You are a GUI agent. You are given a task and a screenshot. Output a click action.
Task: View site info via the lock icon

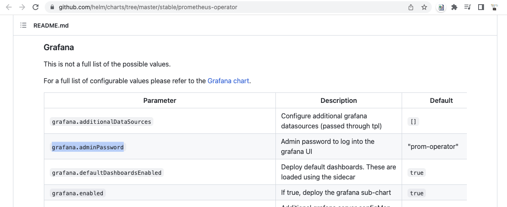[x=52, y=7]
